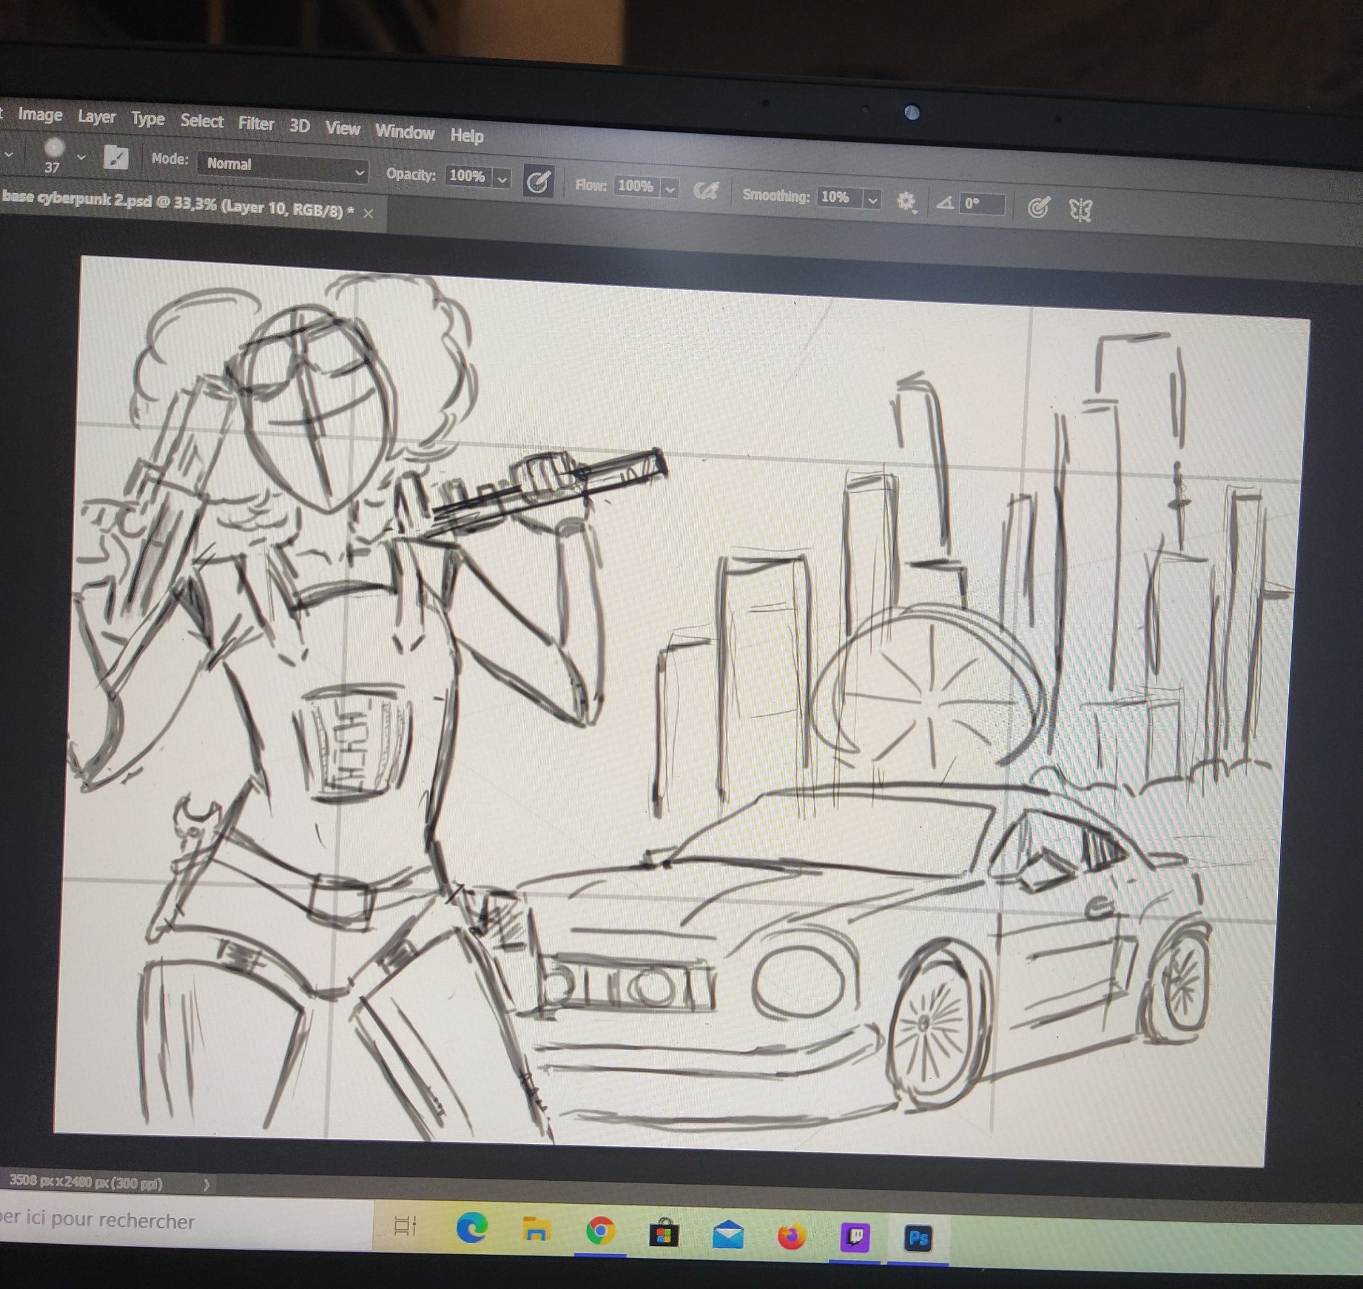This screenshot has width=1363, height=1289.
Task: Expand the blending Mode dropdown
Action: [283, 166]
